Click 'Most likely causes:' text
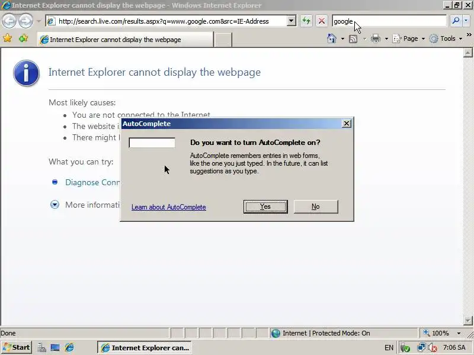Screen dimensions: 474x355 pos(82,102)
